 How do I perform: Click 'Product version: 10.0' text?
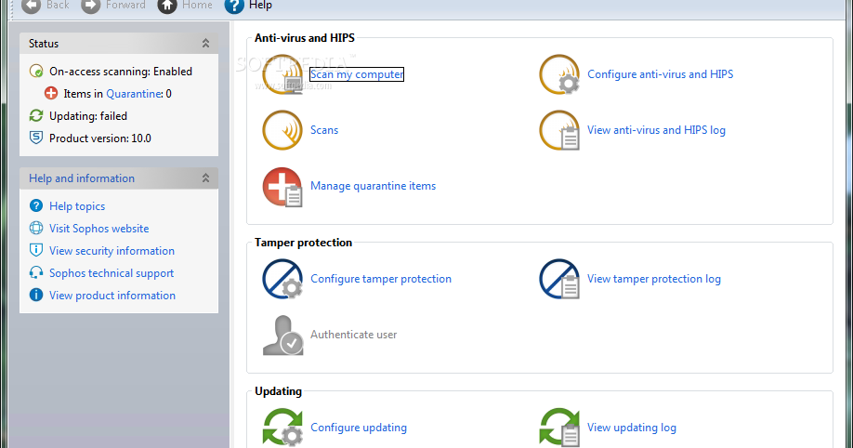click(x=100, y=138)
